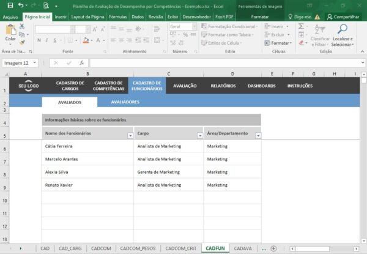Switch to Layout da Página tab

click(87, 17)
